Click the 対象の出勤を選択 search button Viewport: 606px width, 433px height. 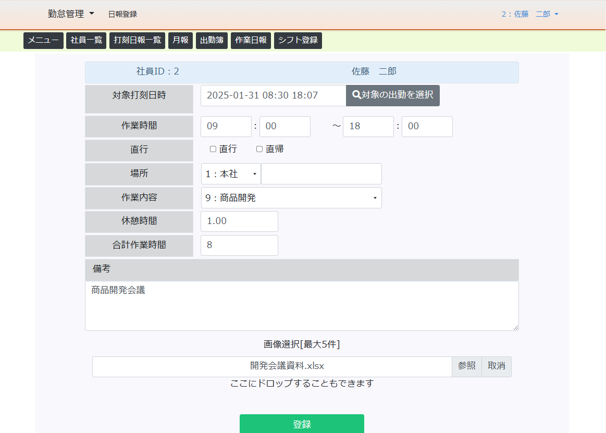coord(393,95)
